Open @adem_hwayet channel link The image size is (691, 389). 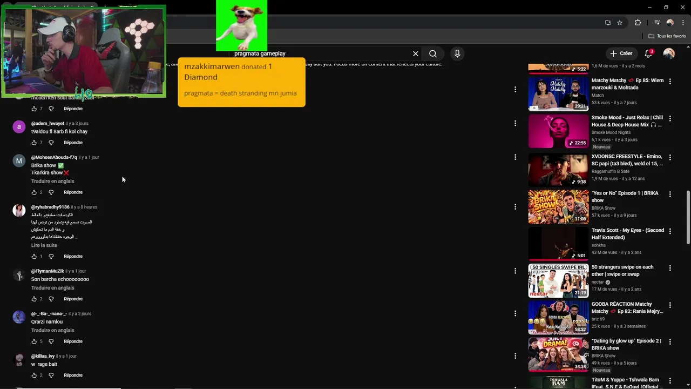[x=48, y=124]
